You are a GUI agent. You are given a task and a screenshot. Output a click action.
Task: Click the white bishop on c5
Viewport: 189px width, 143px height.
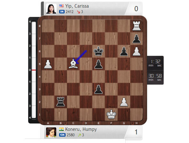(x=73, y=64)
